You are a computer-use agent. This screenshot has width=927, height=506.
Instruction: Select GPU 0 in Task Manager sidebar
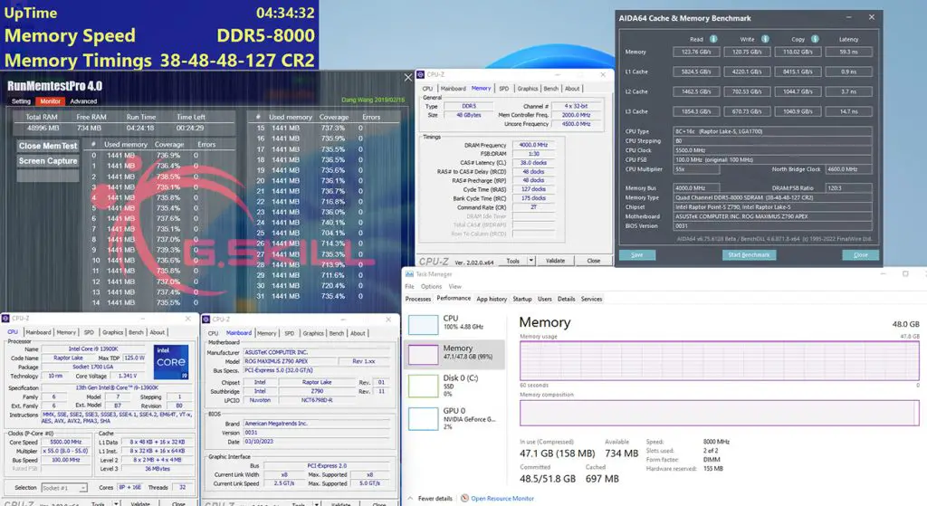pyautogui.click(x=454, y=418)
